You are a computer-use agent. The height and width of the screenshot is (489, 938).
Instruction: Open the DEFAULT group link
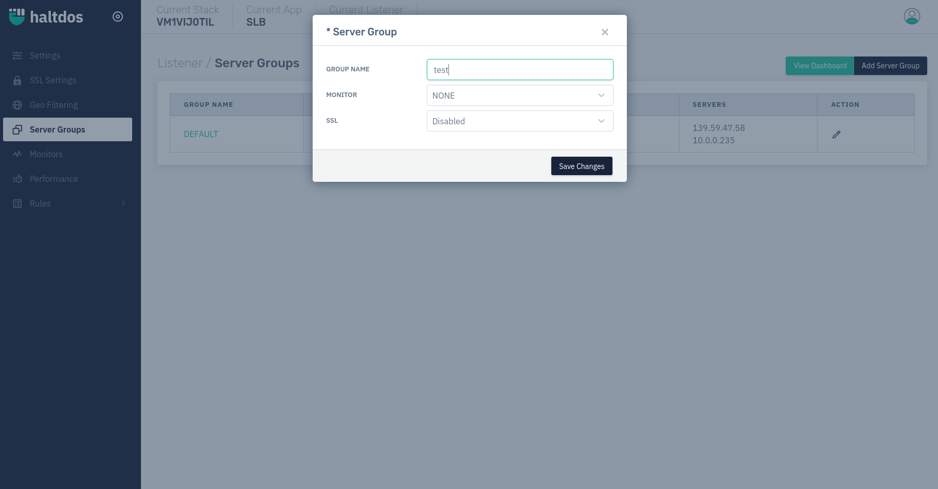tap(201, 134)
